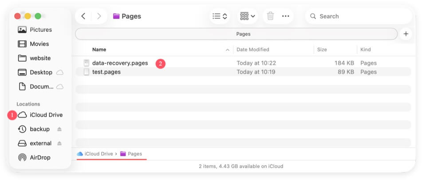422x180 pixels.
Task: Click the Movies filmstrip icon
Action: pyautogui.click(x=22, y=44)
